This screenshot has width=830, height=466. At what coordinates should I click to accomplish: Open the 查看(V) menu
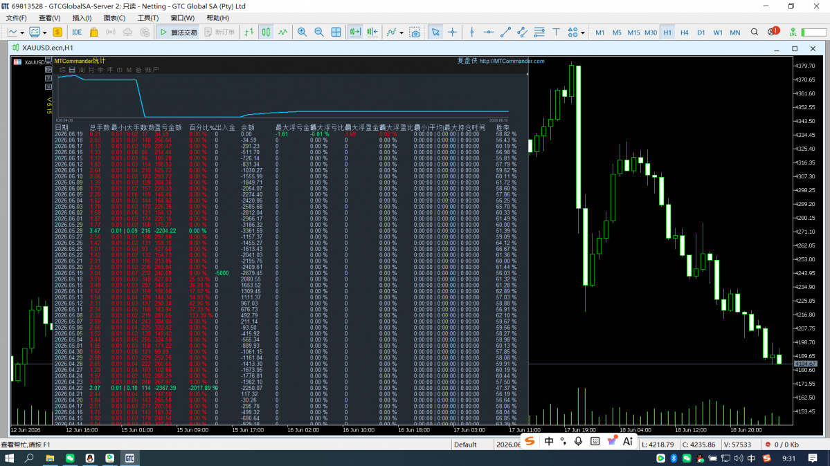coord(49,18)
